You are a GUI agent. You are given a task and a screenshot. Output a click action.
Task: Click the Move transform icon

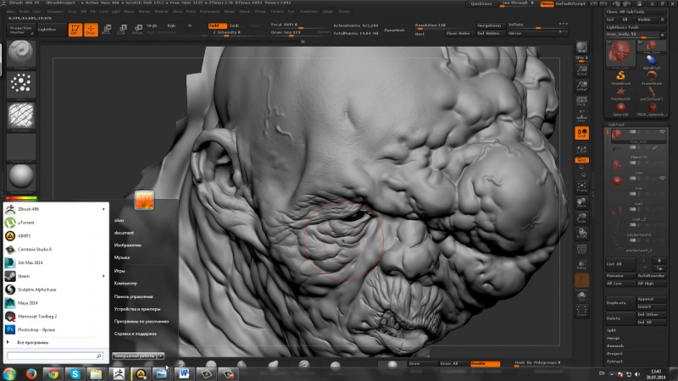click(108, 30)
